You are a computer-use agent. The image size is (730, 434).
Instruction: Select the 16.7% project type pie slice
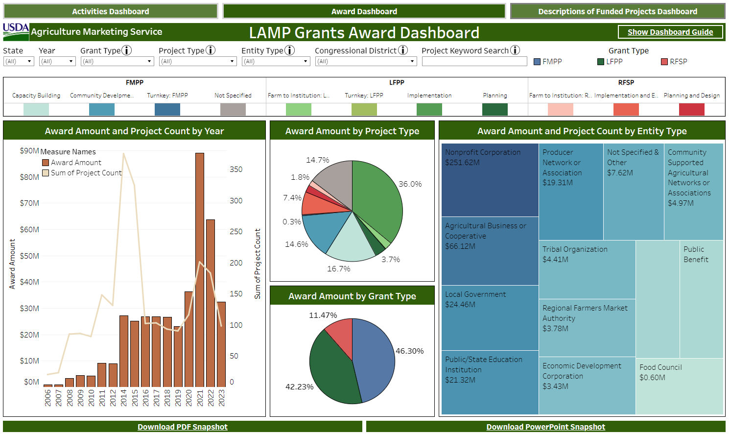click(352, 240)
